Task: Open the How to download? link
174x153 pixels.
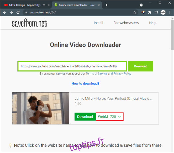Action: (85, 83)
